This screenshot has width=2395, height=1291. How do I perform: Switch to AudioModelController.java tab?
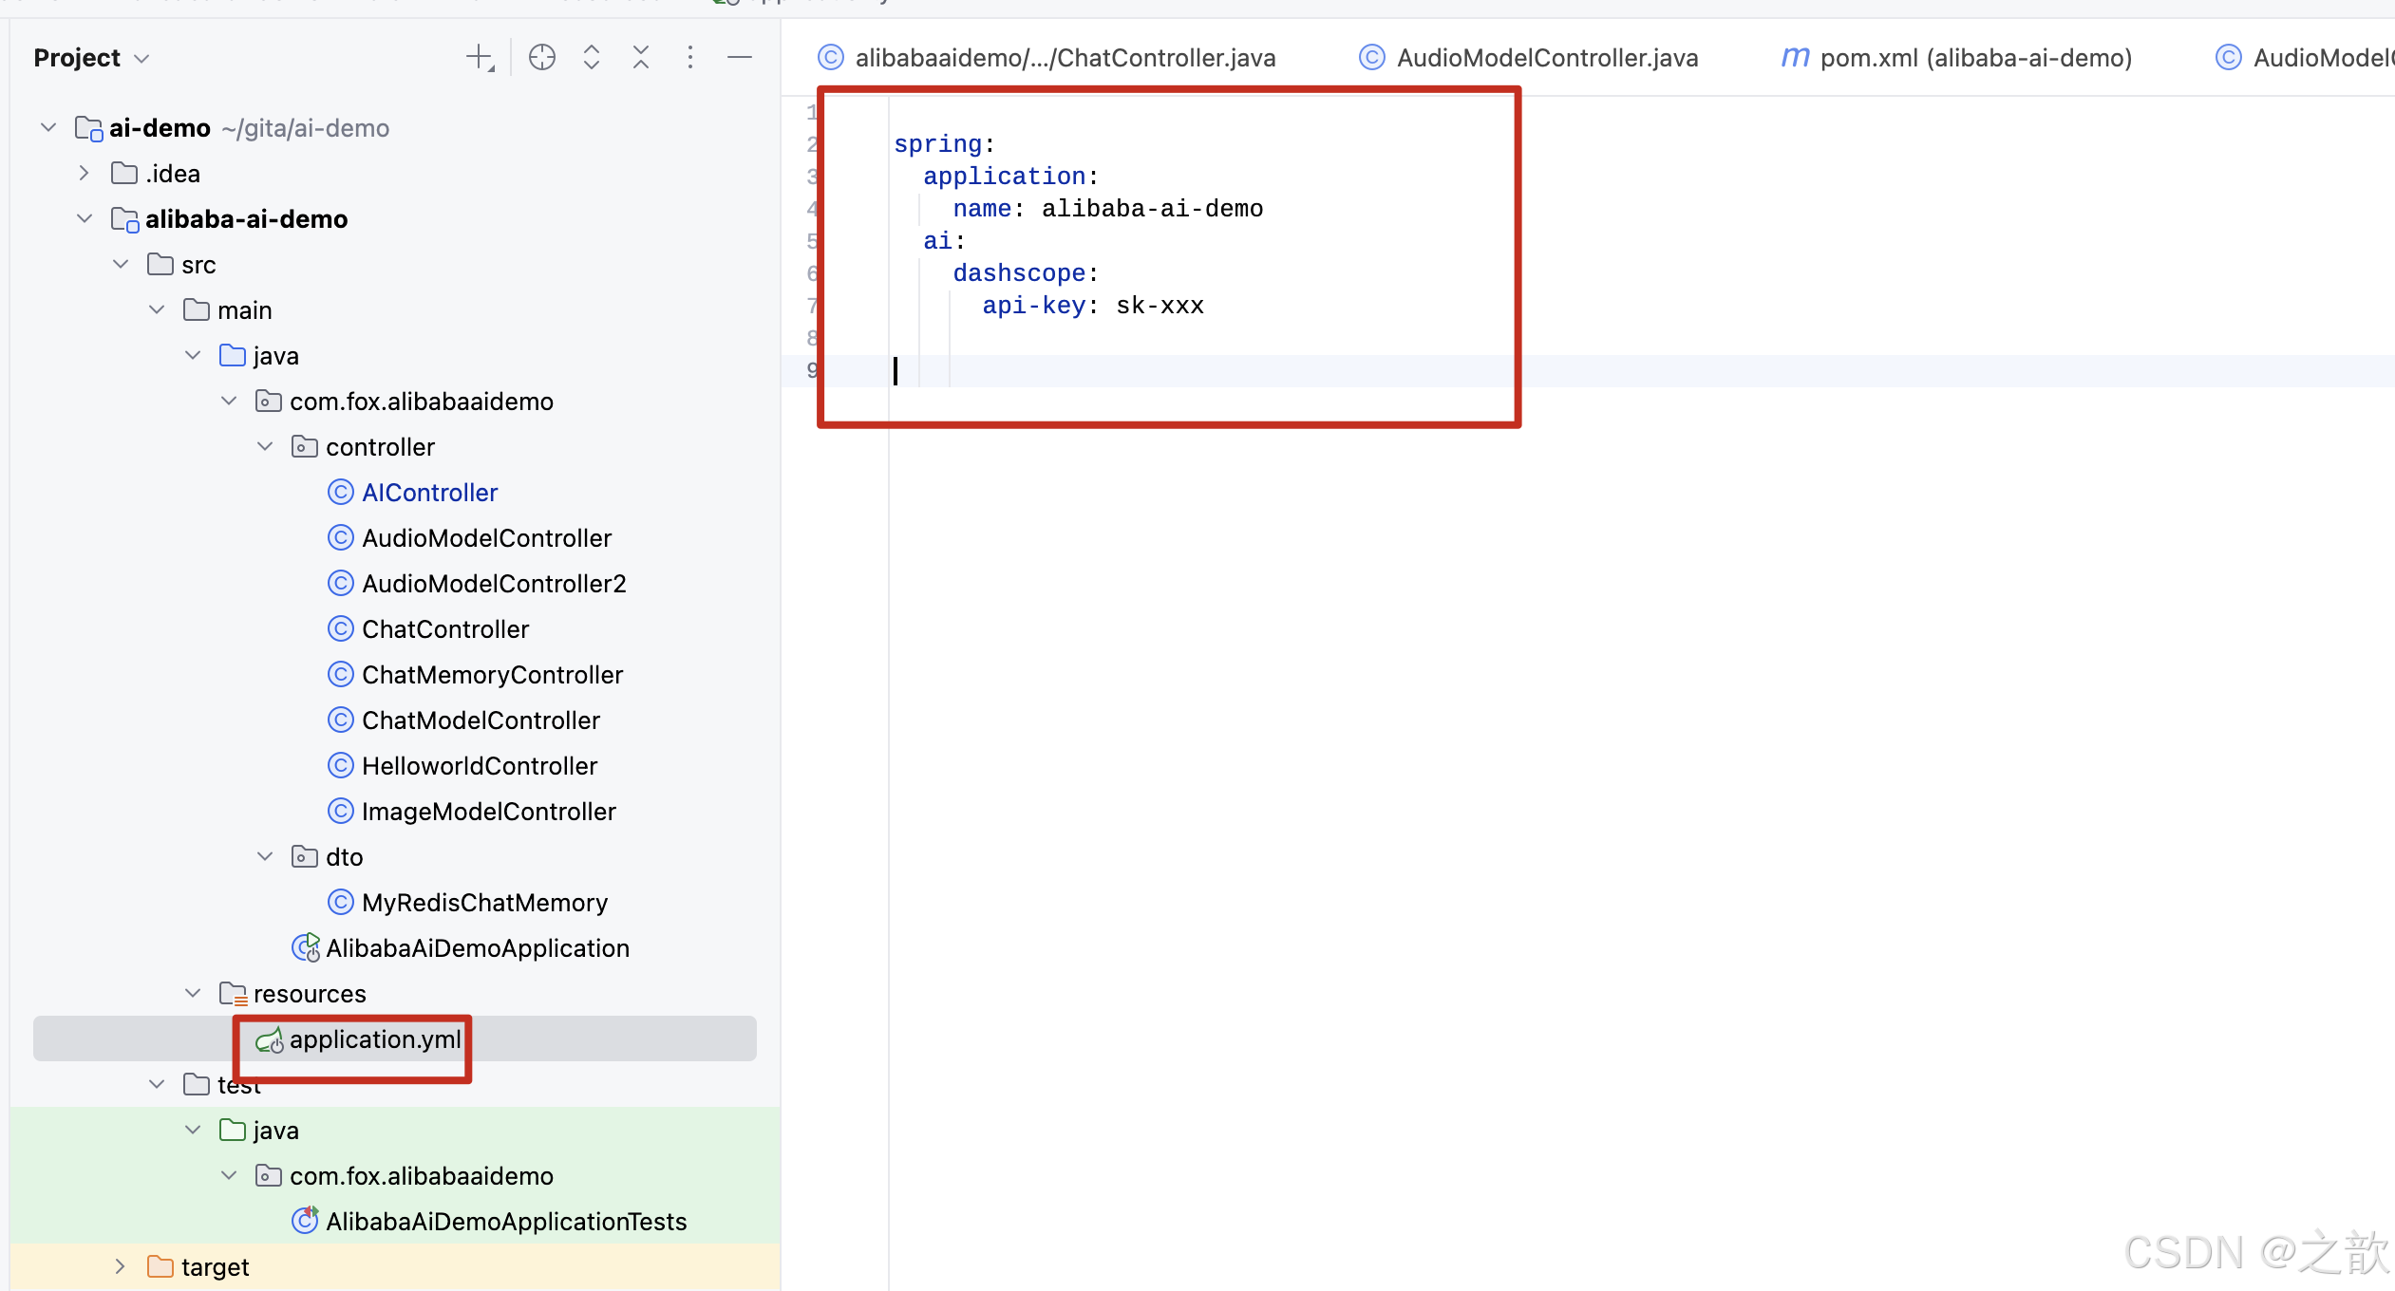tap(1546, 58)
